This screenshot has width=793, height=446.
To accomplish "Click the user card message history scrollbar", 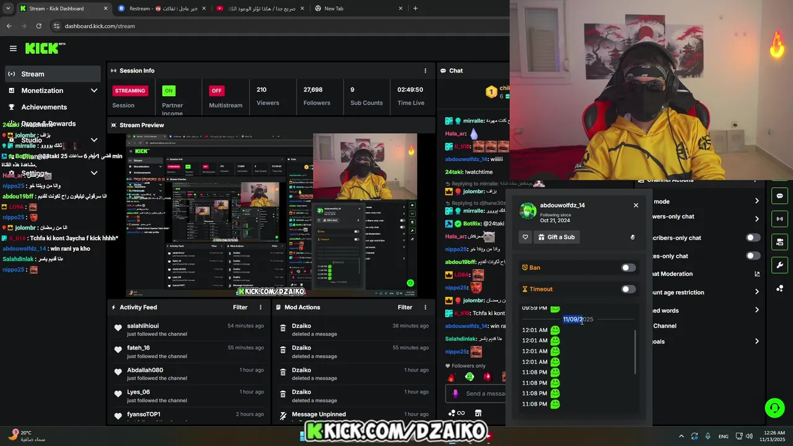I will 635,352.
